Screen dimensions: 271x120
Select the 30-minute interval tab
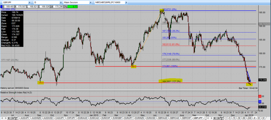(239, 118)
